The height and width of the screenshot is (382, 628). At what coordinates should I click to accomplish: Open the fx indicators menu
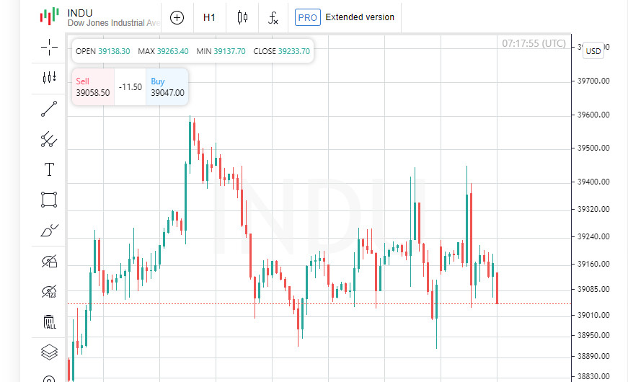273,18
